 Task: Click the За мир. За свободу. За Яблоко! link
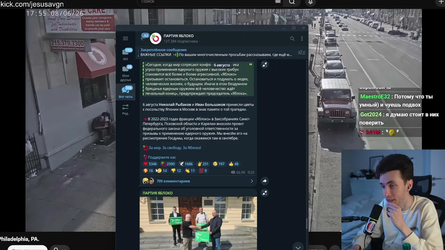(x=175, y=148)
